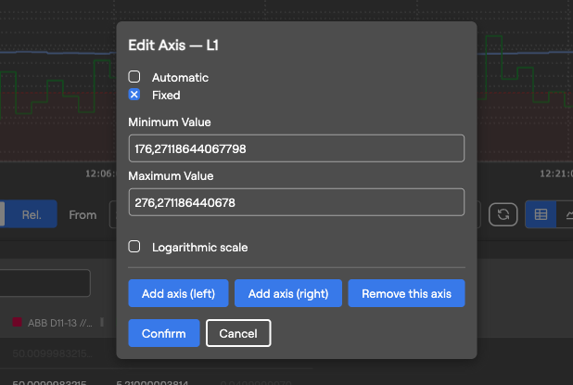The width and height of the screenshot is (573, 385).
Task: Click the Maximum Value input field
Action: [297, 202]
